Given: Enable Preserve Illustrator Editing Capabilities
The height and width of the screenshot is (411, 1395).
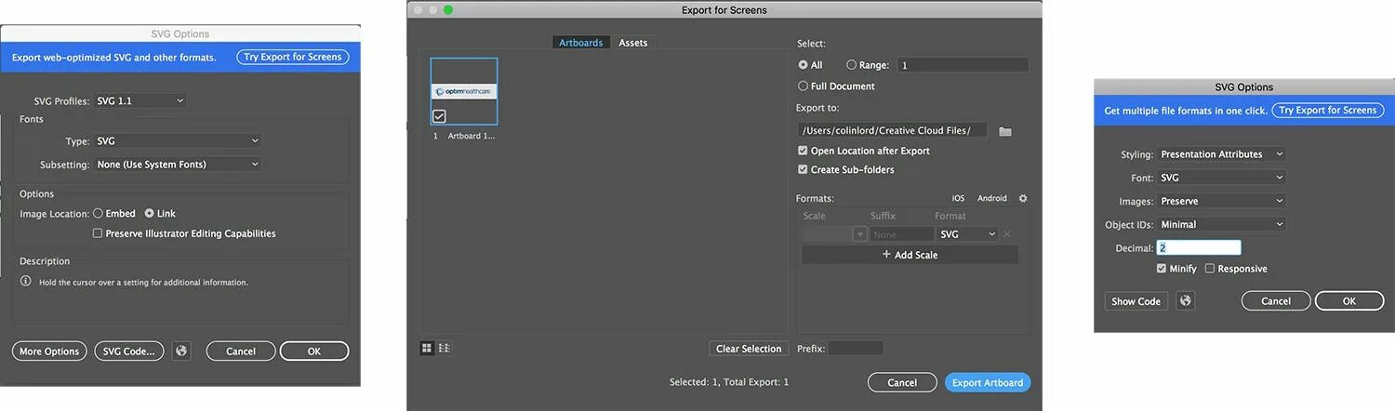Looking at the screenshot, I should [x=98, y=233].
